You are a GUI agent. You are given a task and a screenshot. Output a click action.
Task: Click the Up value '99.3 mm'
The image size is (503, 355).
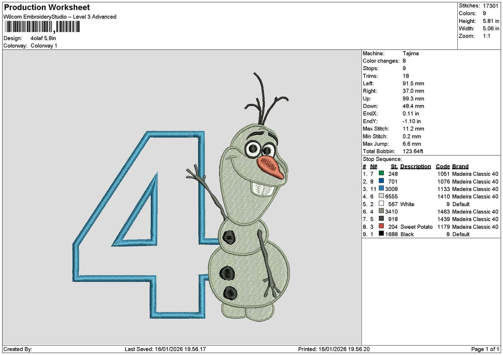click(413, 98)
